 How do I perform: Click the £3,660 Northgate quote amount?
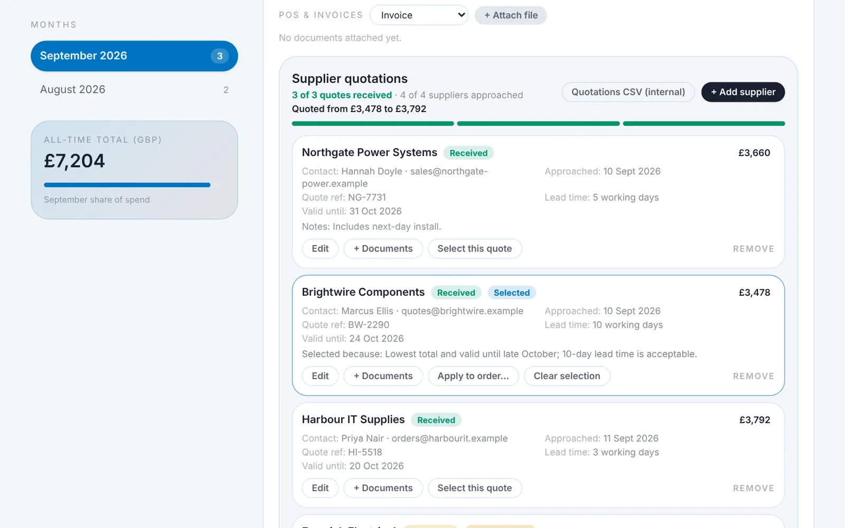click(754, 153)
